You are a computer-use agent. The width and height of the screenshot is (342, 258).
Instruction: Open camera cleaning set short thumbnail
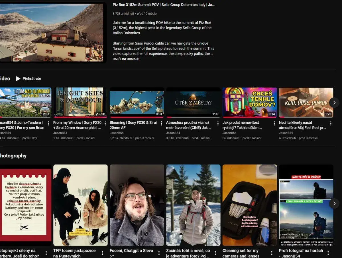click(250, 205)
